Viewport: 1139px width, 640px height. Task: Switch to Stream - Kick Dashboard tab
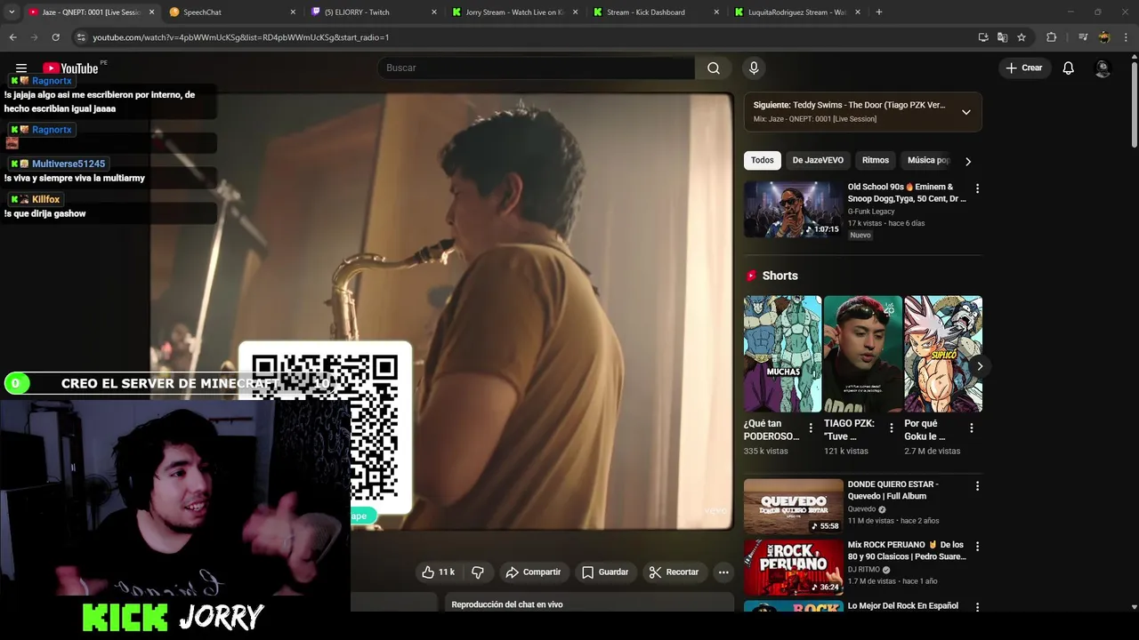point(657,12)
